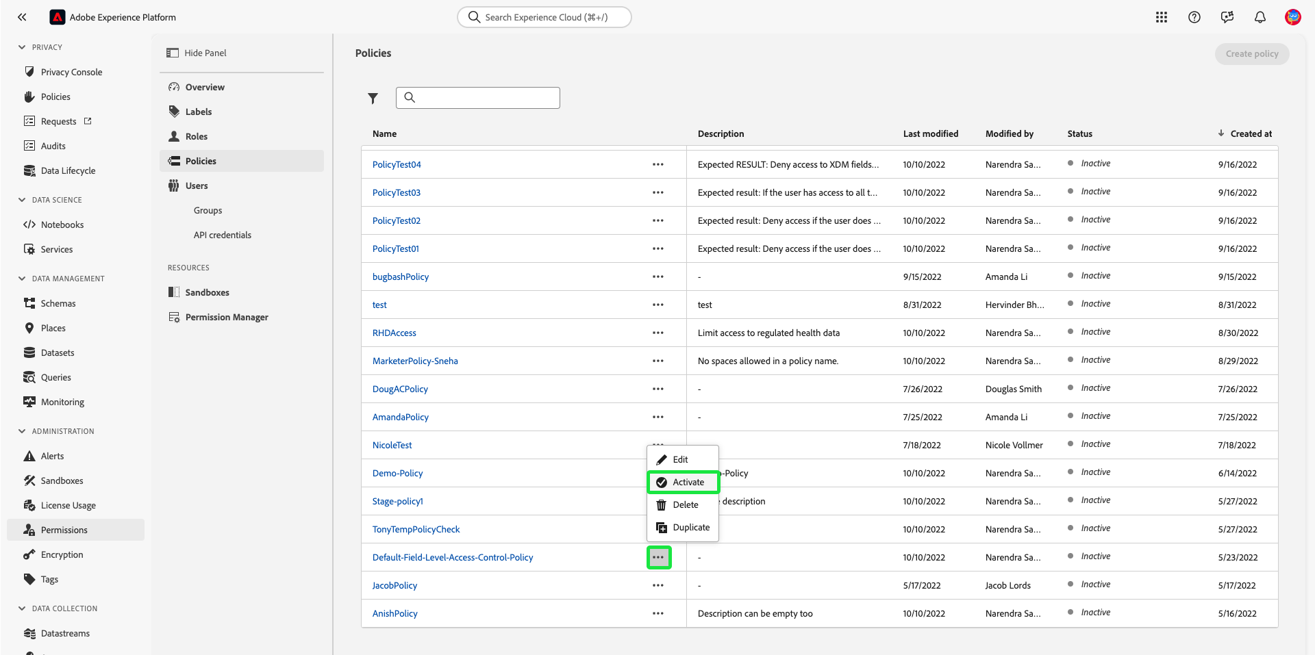The width and height of the screenshot is (1315, 655).
Task: Collapse the DATA SCIENCE section
Action: (x=22, y=200)
